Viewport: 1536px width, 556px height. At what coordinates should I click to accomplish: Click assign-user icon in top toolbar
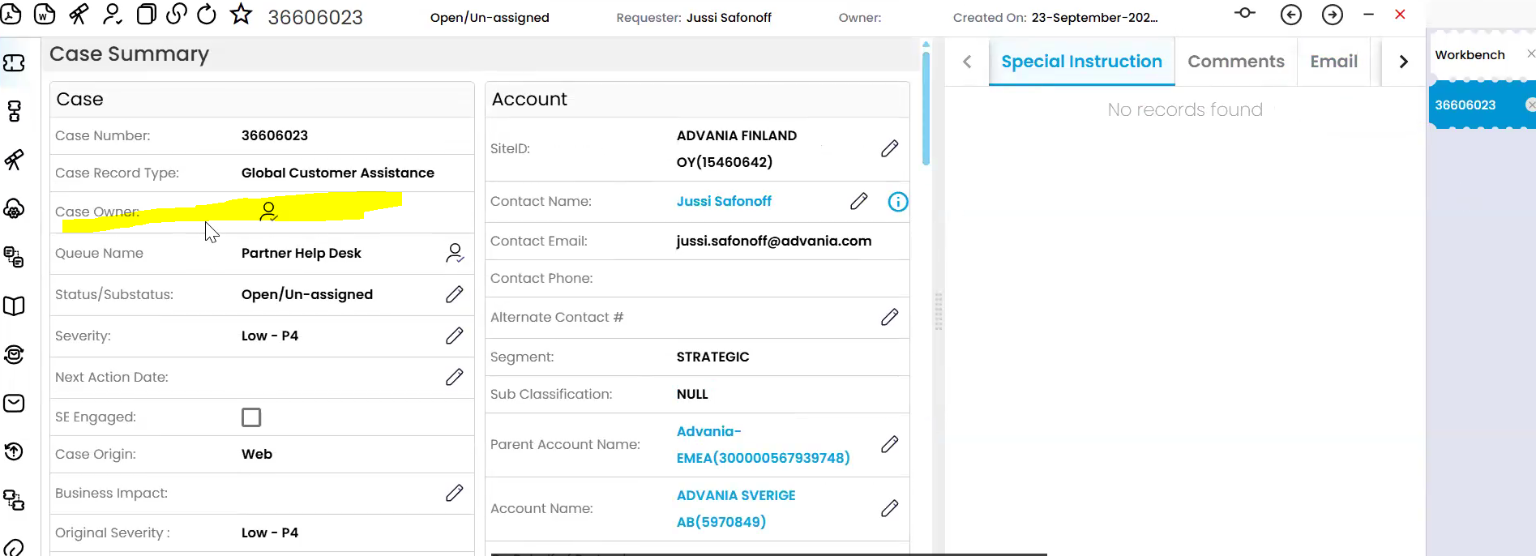(x=113, y=14)
